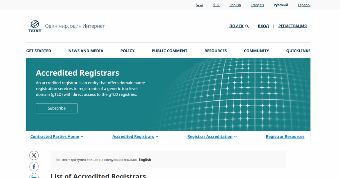This screenshot has height=178, width=340.
Task: Click English in content availability notice
Action: click(x=145, y=160)
